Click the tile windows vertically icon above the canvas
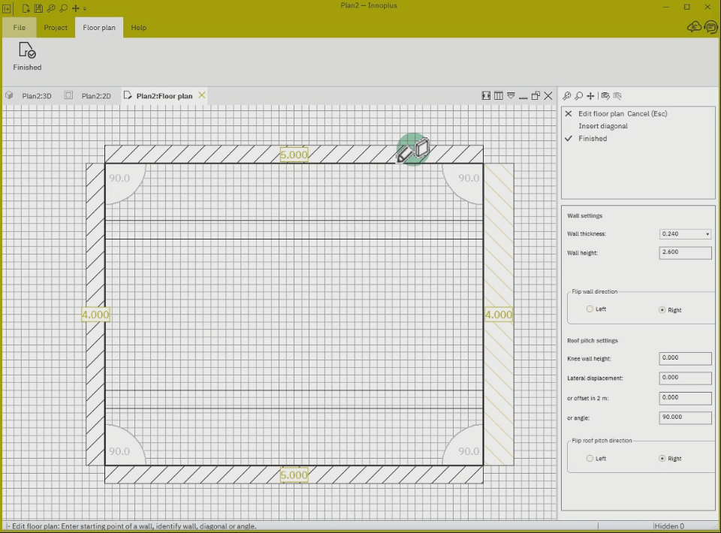The image size is (721, 533). [499, 95]
